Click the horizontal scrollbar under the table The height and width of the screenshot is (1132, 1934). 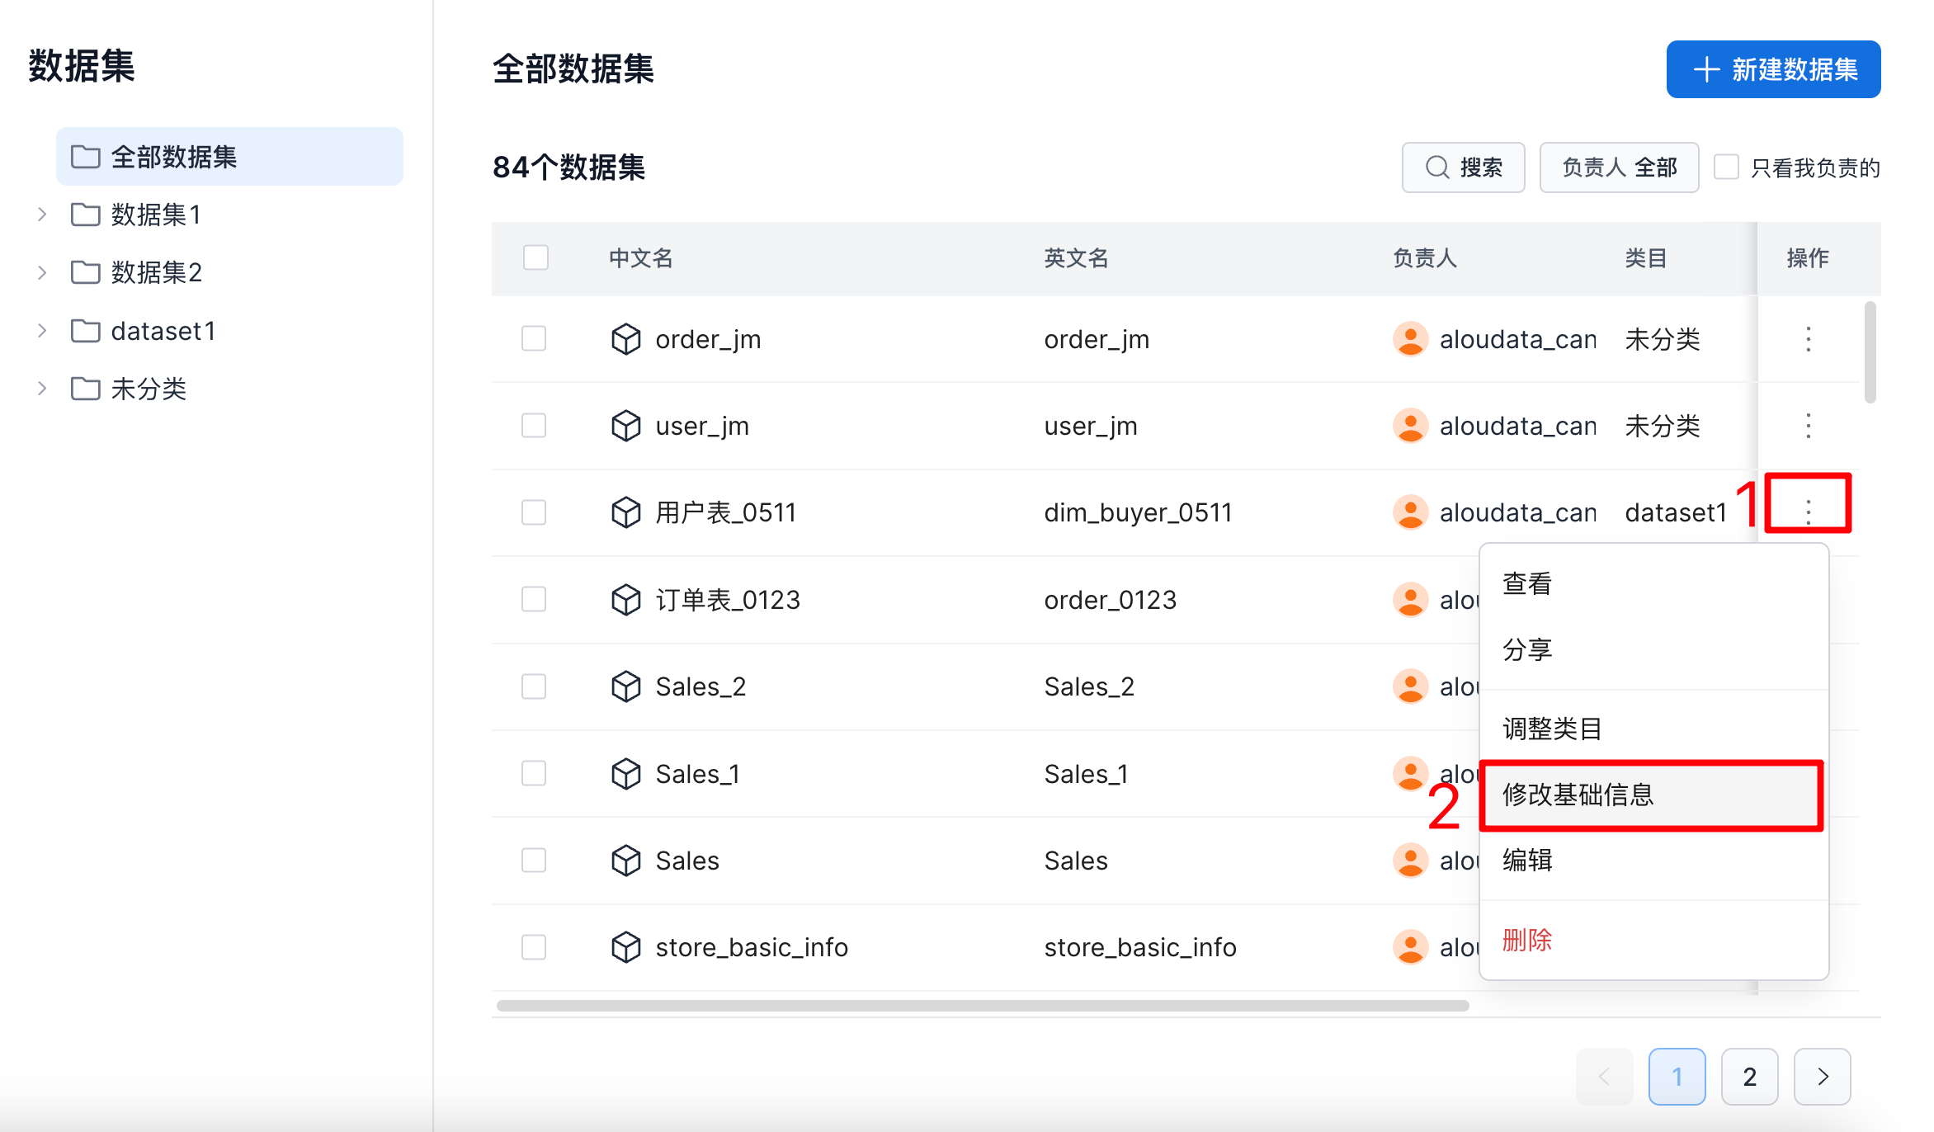(982, 1006)
